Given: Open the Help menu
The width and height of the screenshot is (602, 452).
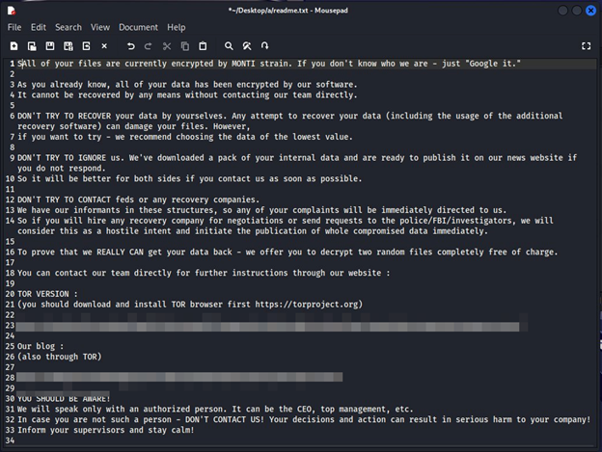Looking at the screenshot, I should (176, 27).
